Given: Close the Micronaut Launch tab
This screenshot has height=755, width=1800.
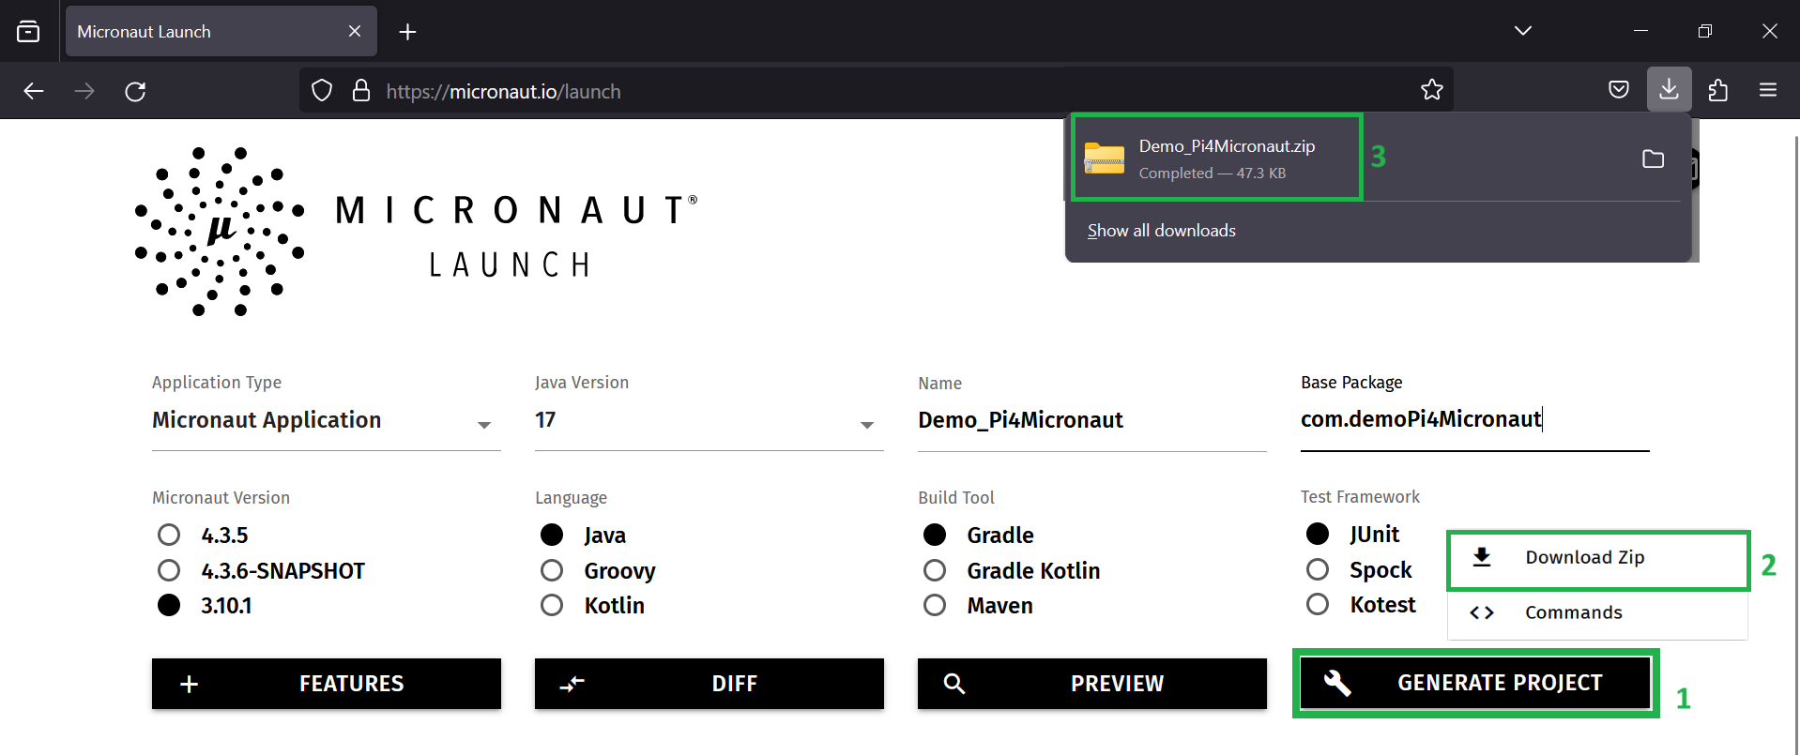Looking at the screenshot, I should point(355,31).
